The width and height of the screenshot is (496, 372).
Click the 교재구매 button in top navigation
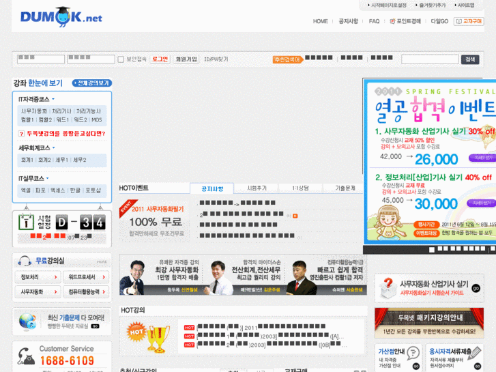[469, 21]
